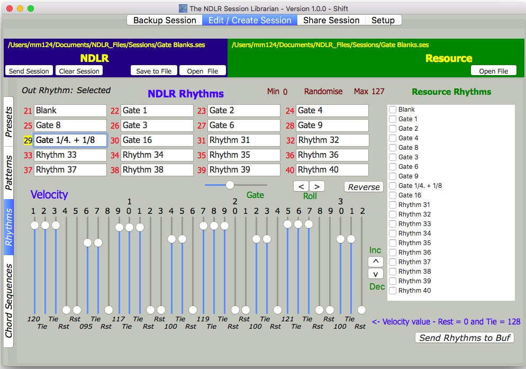Click Save to File in NDLR panel

tap(153, 71)
